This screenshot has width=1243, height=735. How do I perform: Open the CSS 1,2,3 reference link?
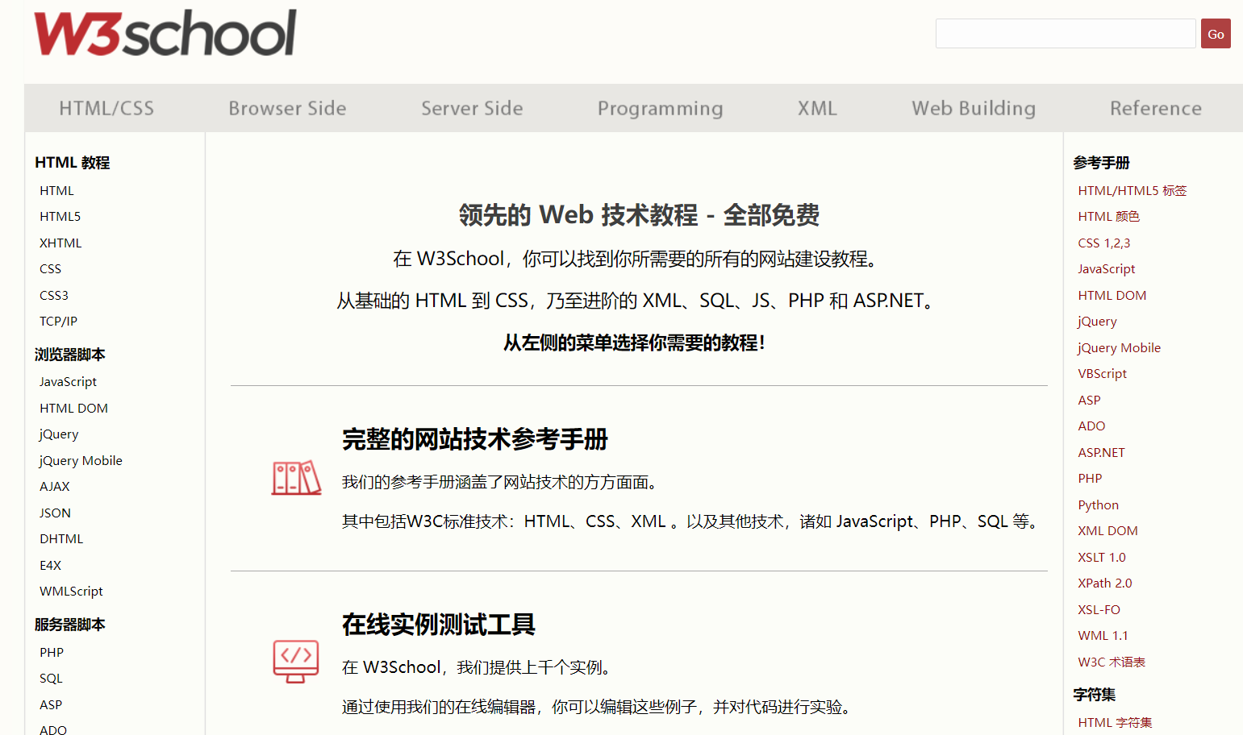(x=1103, y=243)
